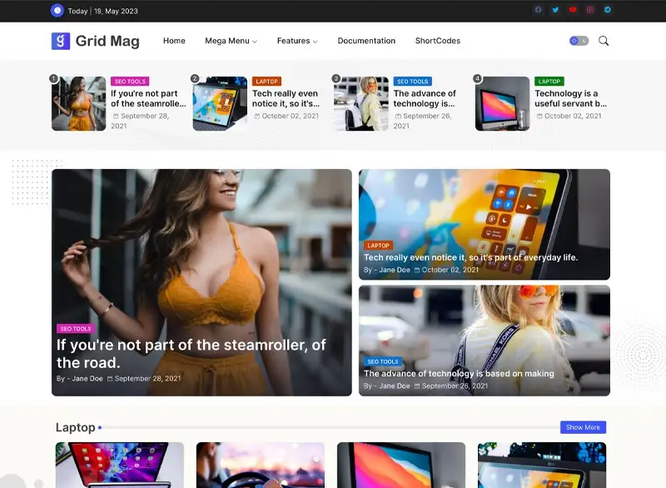Open the Telegram social icon
The width and height of the screenshot is (666, 488).
pos(608,10)
